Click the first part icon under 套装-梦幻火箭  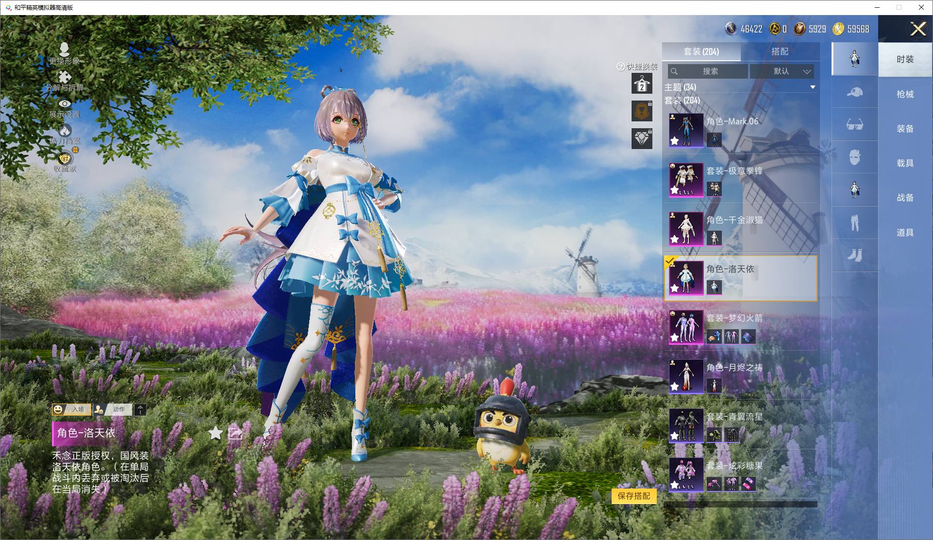coord(714,337)
